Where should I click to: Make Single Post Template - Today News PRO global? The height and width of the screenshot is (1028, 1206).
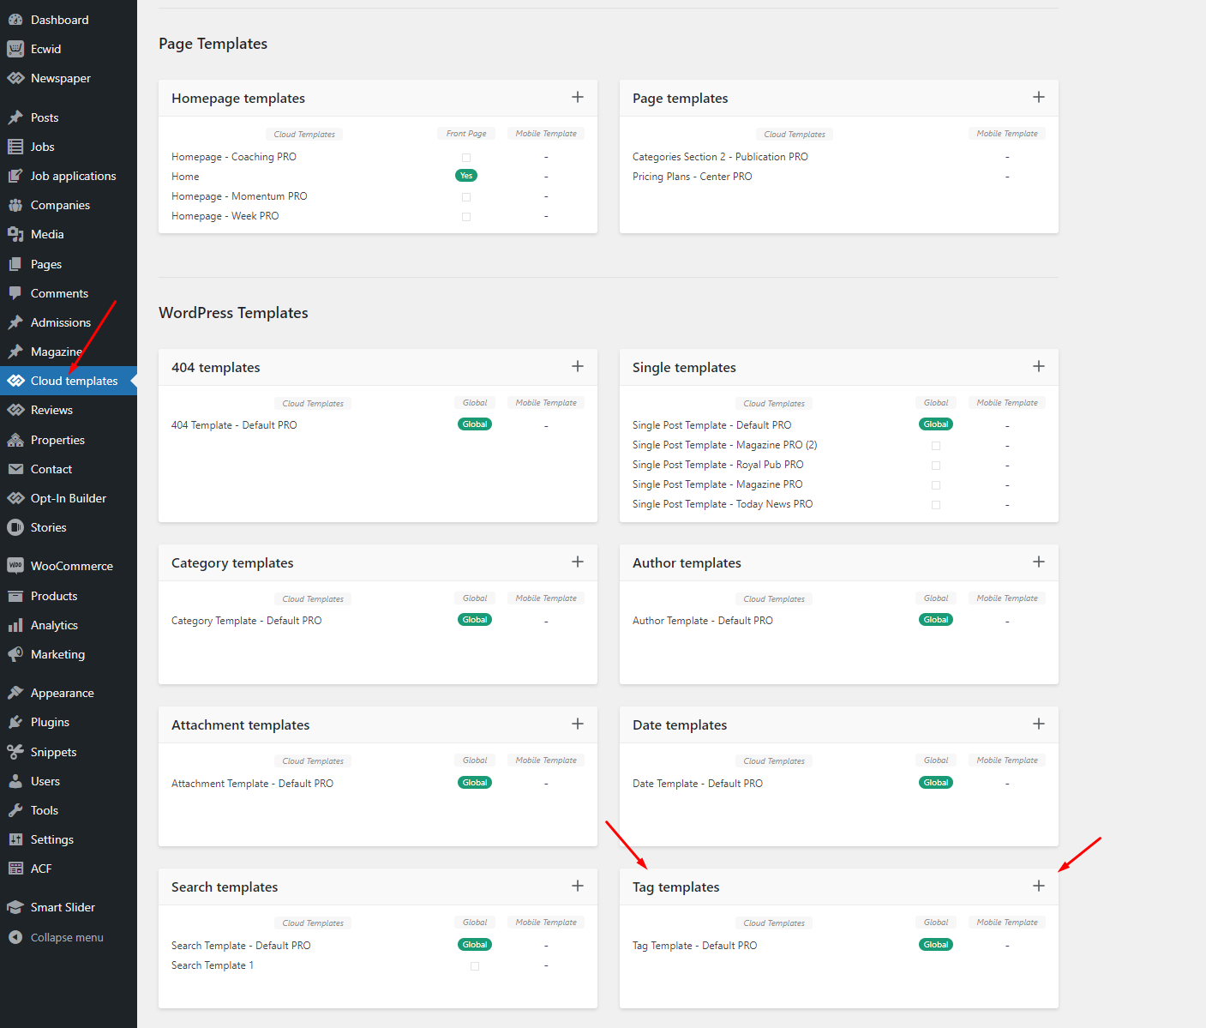[936, 505]
